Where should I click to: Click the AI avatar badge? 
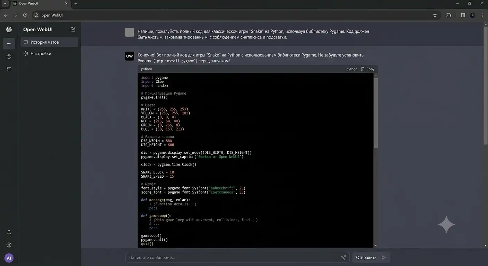9,258
